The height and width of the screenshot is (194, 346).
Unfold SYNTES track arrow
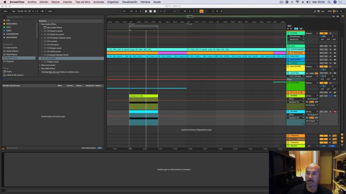(x=288, y=33)
